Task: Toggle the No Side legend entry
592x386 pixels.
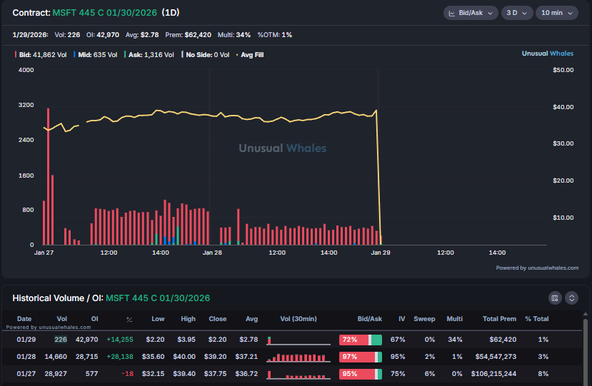Action: (207, 54)
